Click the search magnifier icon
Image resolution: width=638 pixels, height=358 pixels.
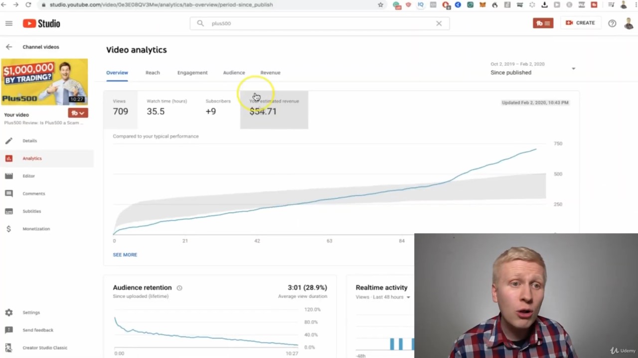pos(200,23)
